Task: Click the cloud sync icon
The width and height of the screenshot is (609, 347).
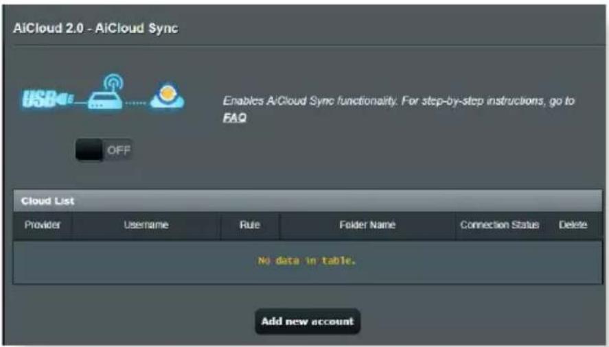Action: coord(167,96)
